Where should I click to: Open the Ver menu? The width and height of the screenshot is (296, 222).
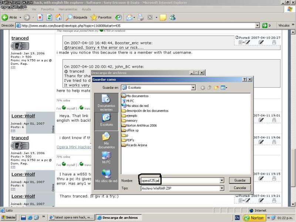click(x=34, y=9)
